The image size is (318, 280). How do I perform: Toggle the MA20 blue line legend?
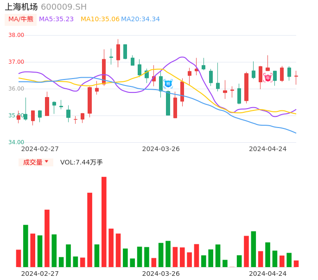pos(140,19)
